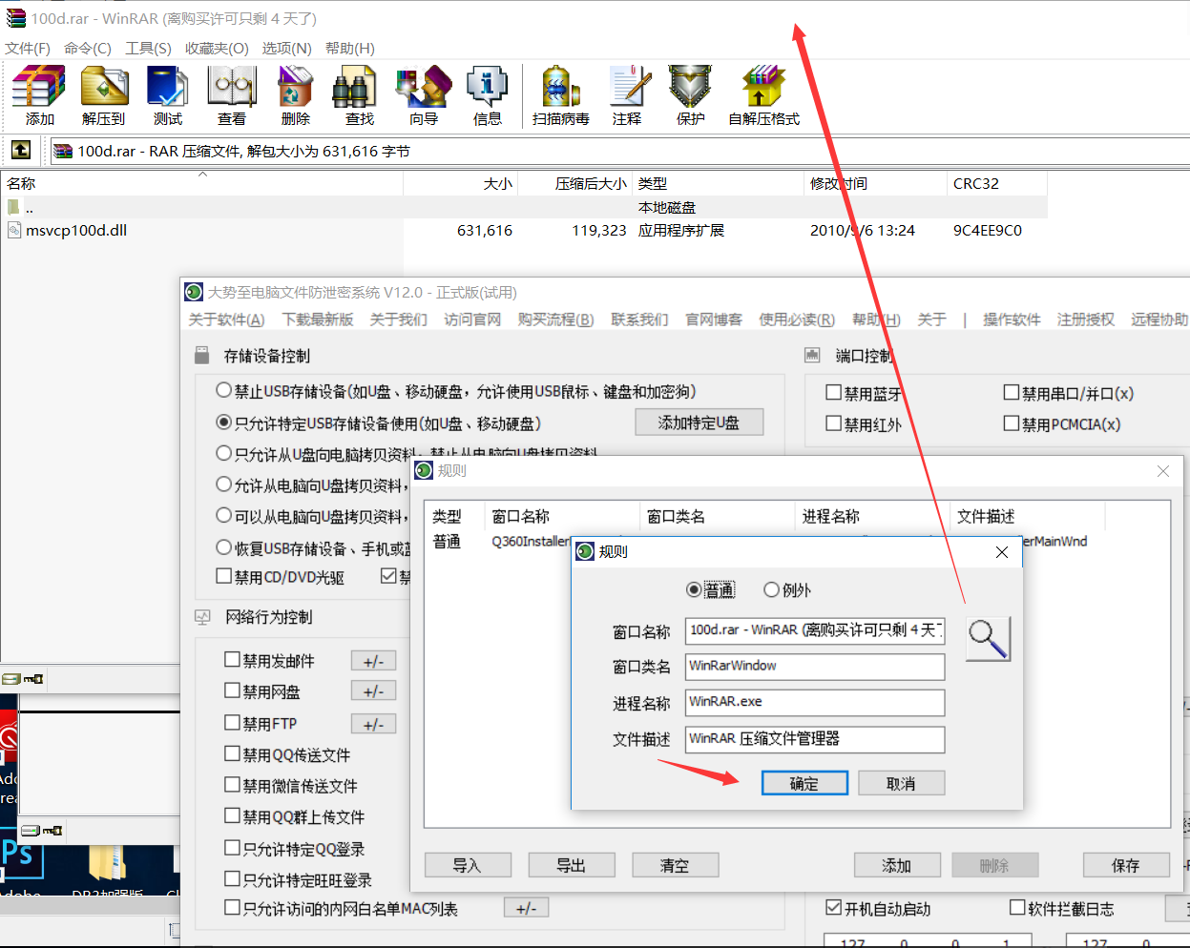Click the 解压到 (Extract to) toolbar icon
The height and width of the screenshot is (948, 1190).
click(103, 94)
